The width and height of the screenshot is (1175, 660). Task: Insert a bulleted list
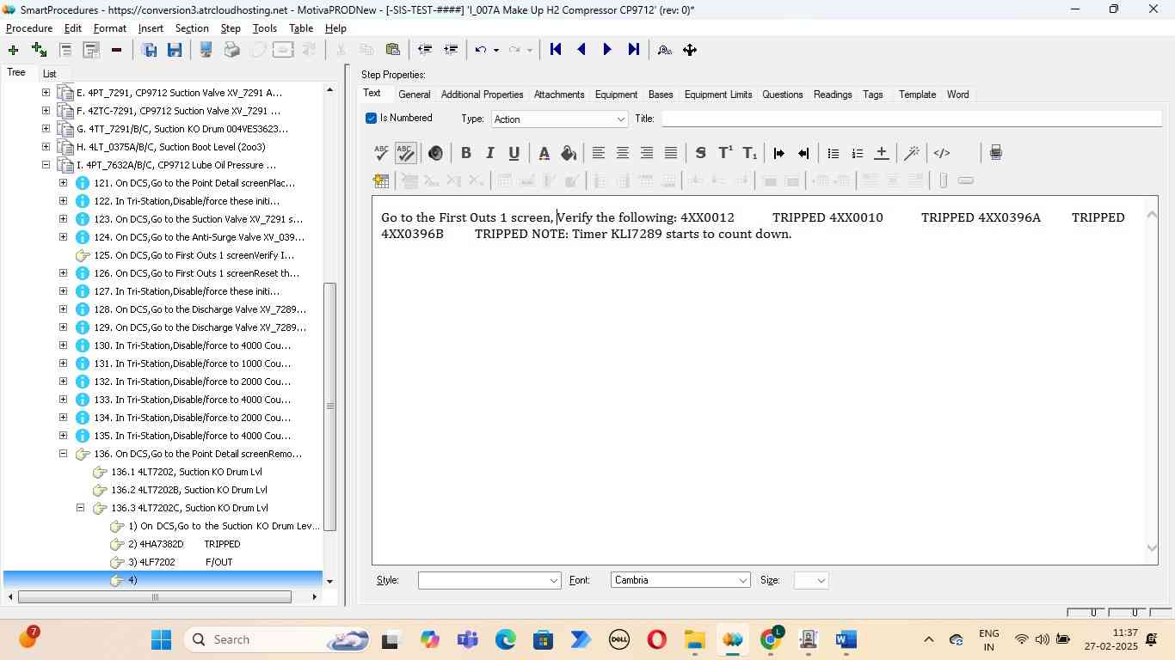[833, 153]
